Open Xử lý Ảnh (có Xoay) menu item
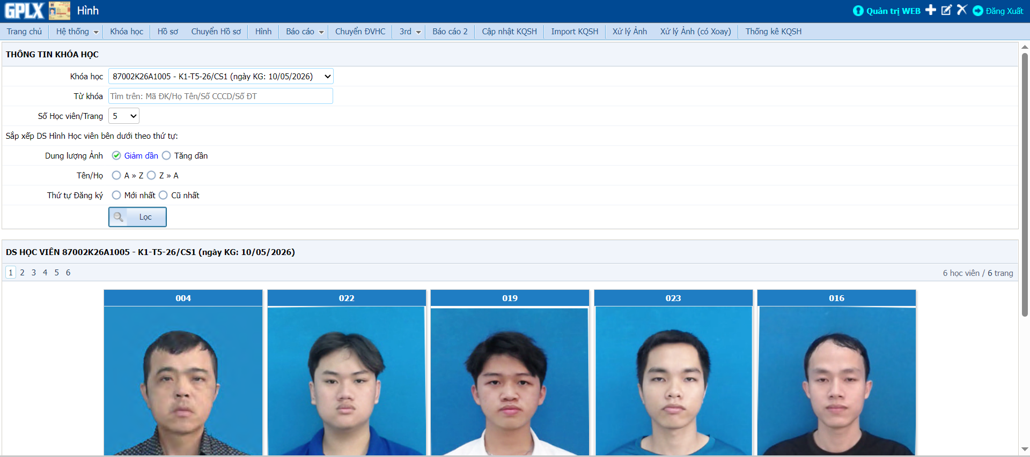The image size is (1030, 457). coord(695,32)
